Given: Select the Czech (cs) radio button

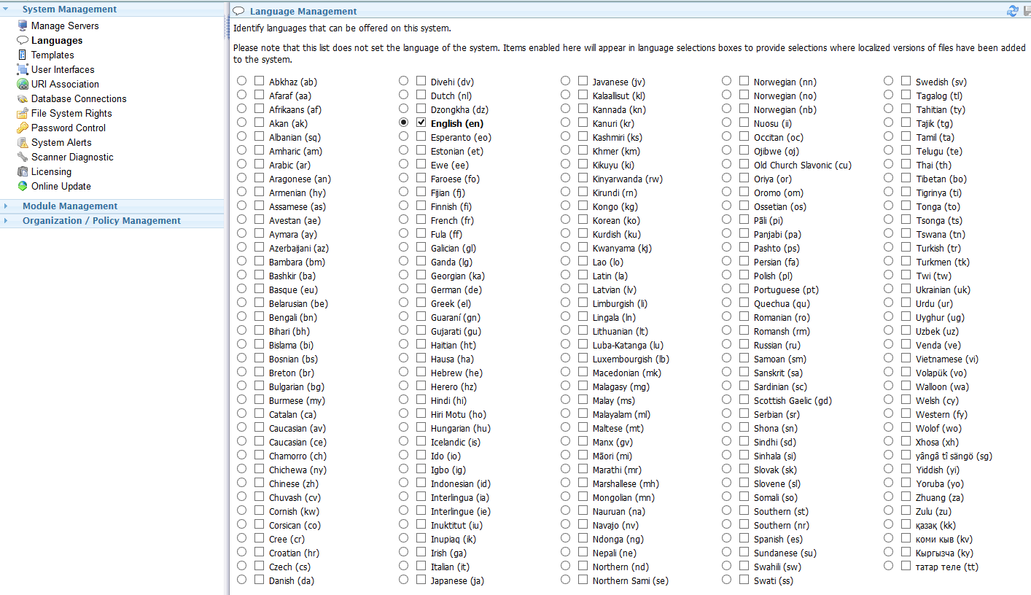Looking at the screenshot, I should [x=241, y=566].
